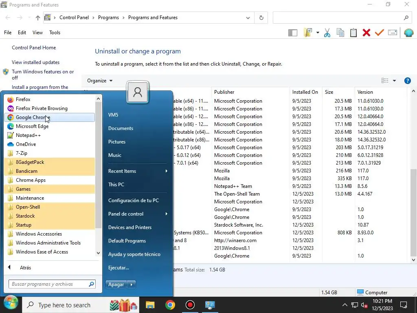
Task: Click the Control Panel taskbar icon
Action: click(210, 305)
